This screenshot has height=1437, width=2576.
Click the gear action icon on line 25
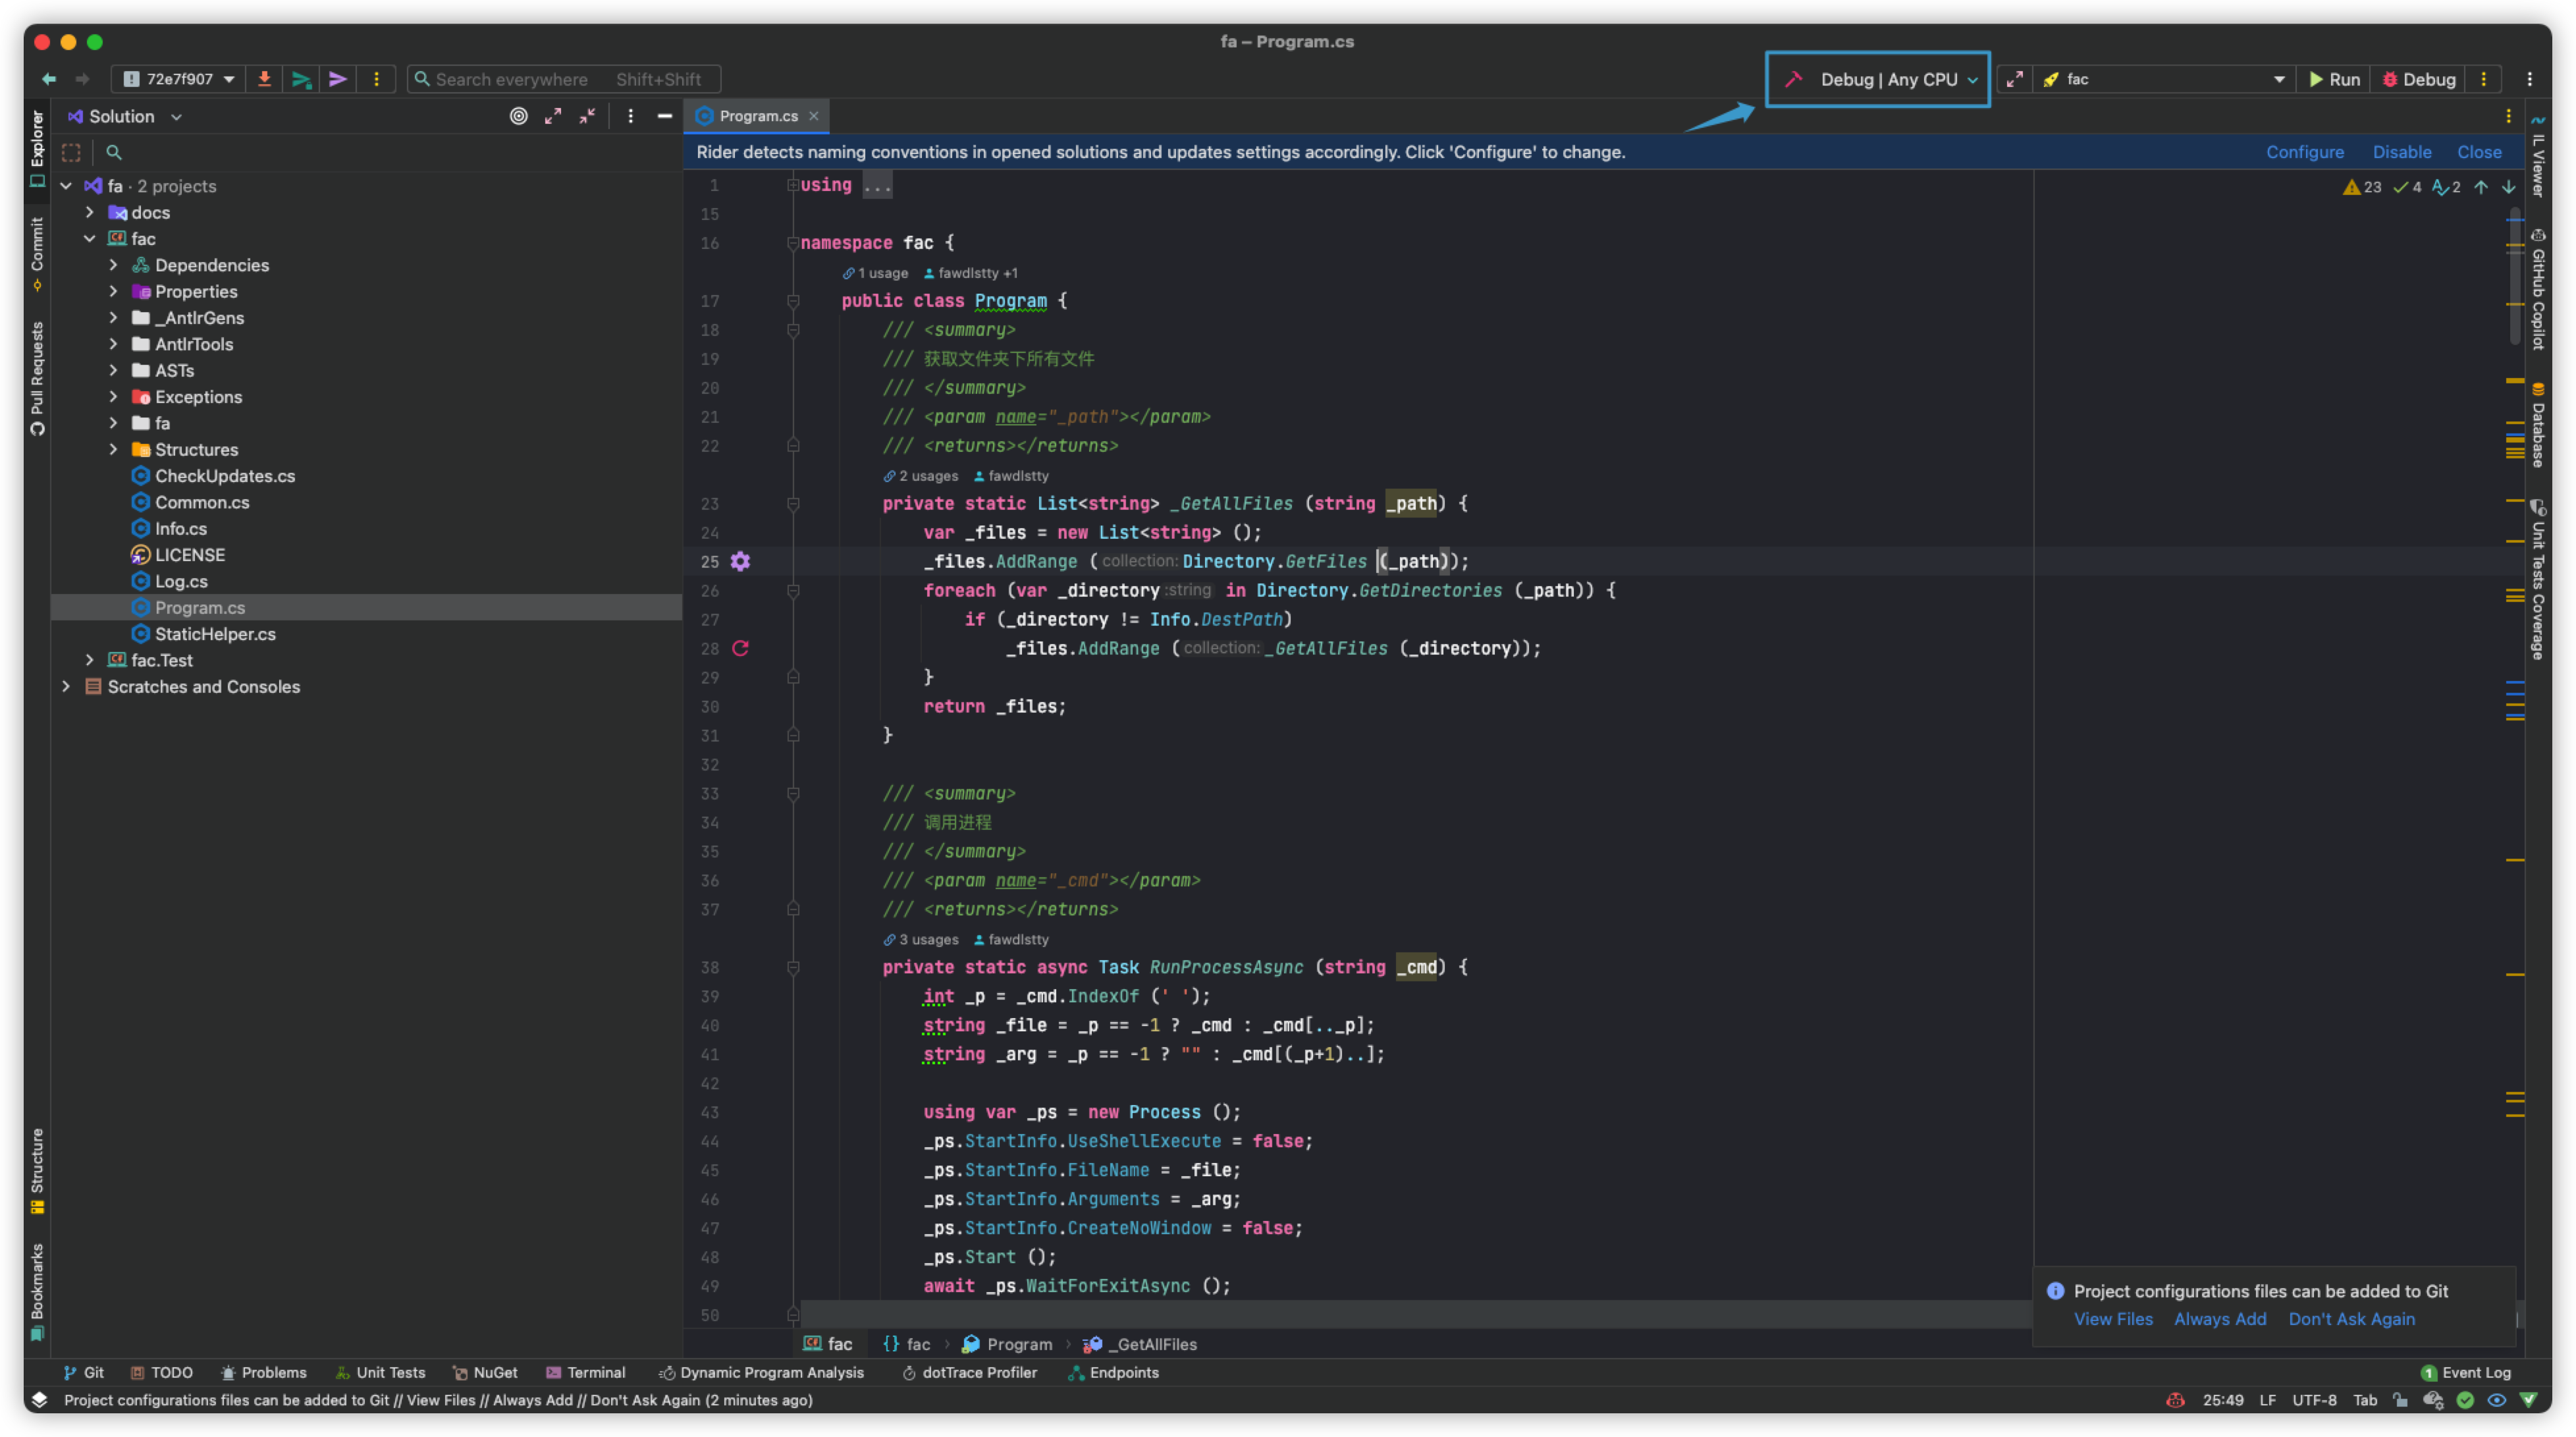pyautogui.click(x=740, y=561)
